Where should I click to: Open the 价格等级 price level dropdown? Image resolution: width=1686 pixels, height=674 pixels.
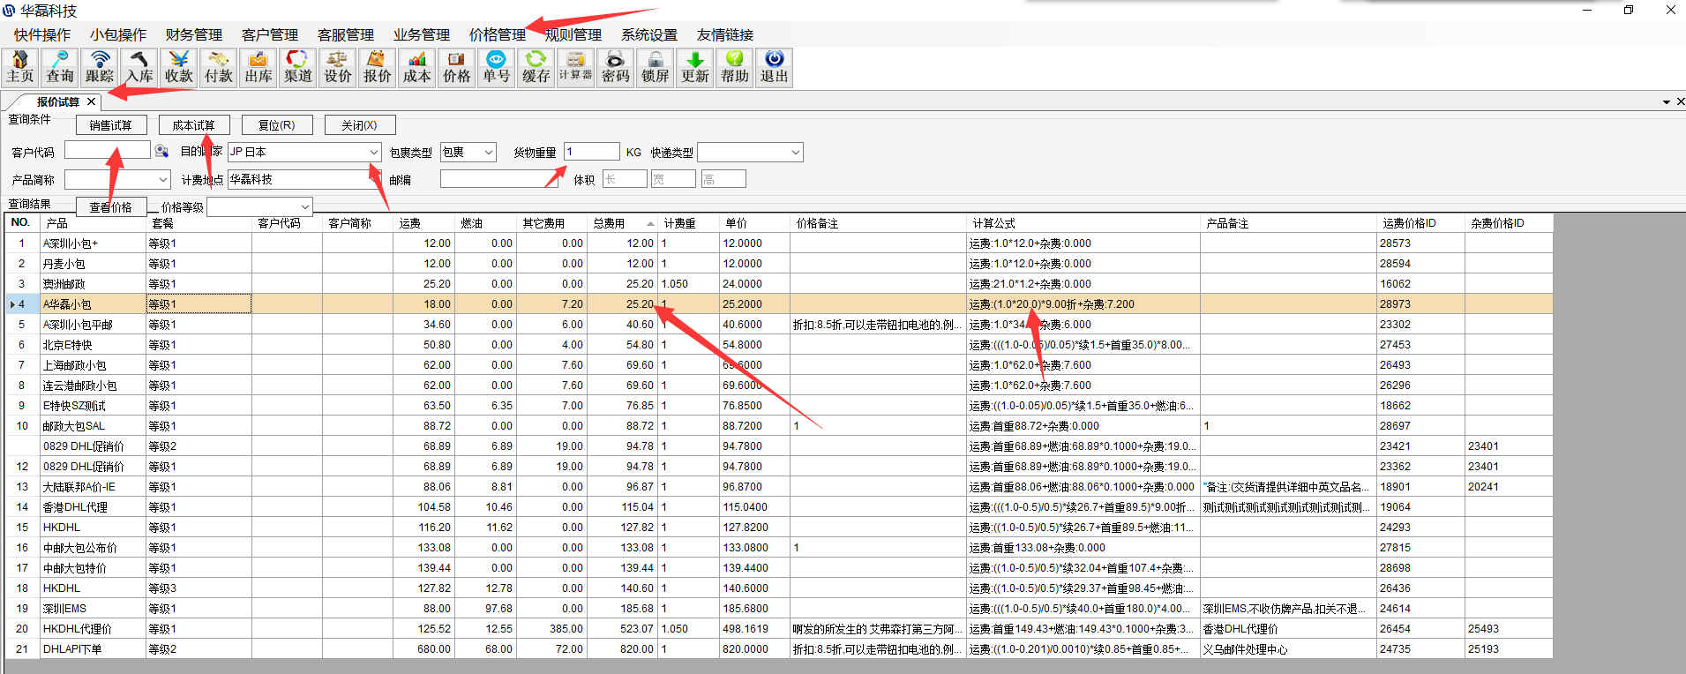pos(305,207)
